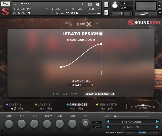Click the Soundiron logo in top right
This screenshot has height=136, width=162.
click(144, 23)
